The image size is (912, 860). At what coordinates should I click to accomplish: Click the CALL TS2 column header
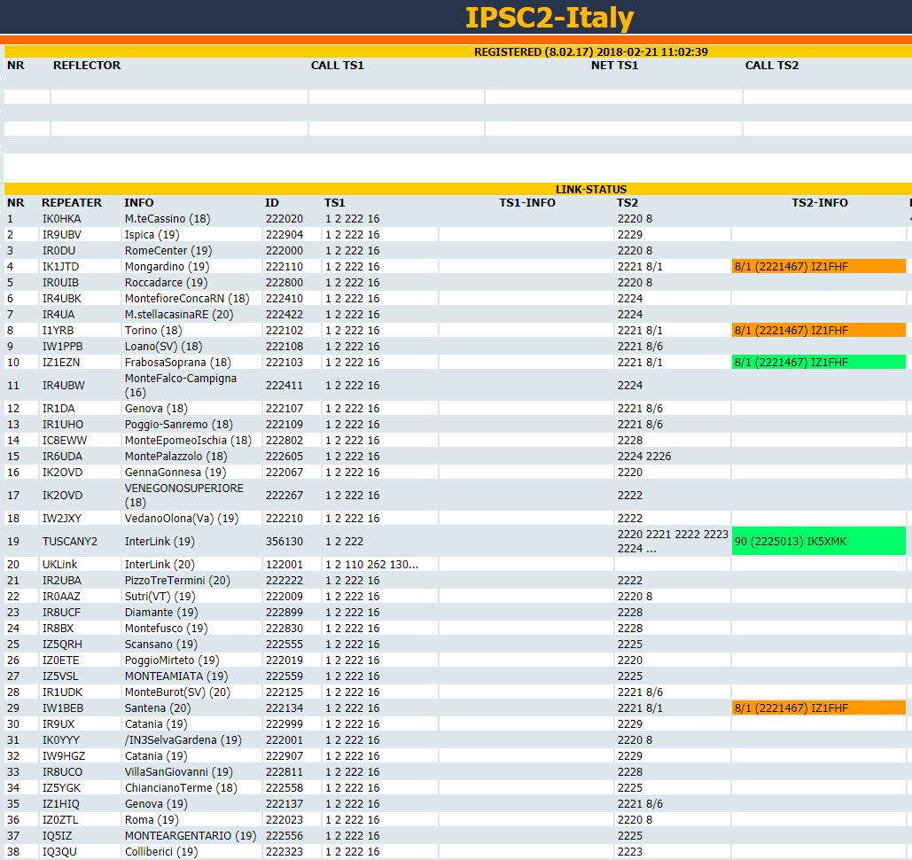[x=772, y=66]
